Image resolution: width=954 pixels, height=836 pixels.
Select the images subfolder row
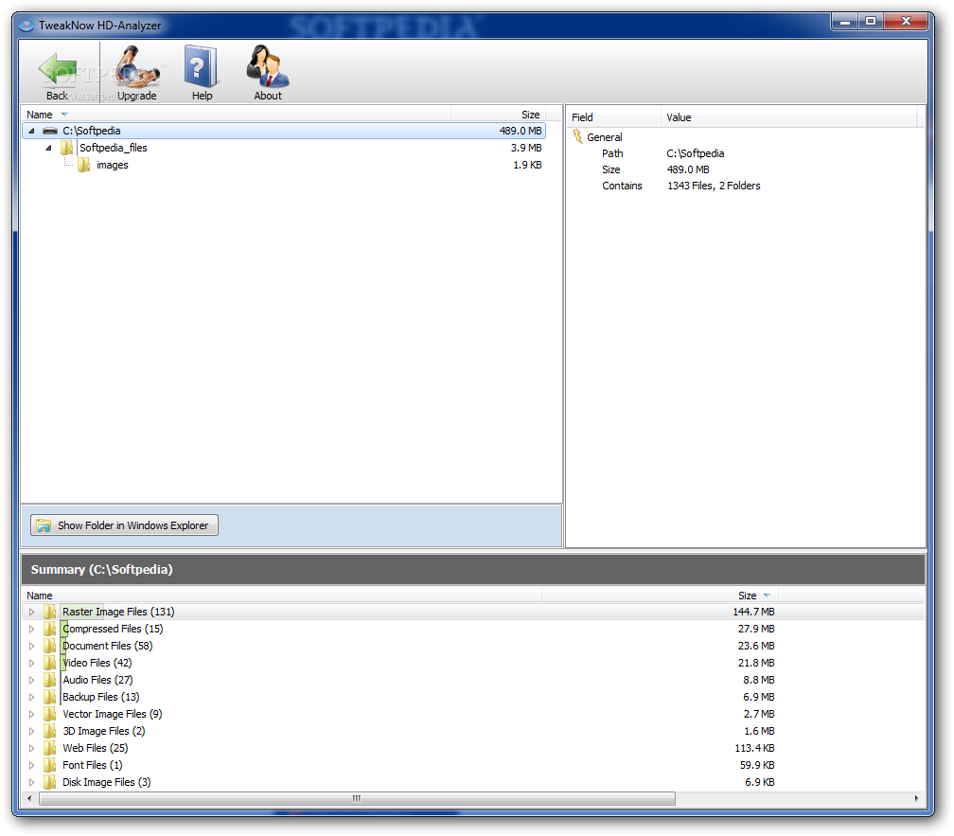284,165
